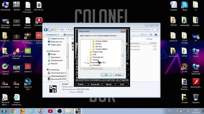Screen dimensions: 204x114
Task: Click the About button in the keygen
Action: (109, 85)
